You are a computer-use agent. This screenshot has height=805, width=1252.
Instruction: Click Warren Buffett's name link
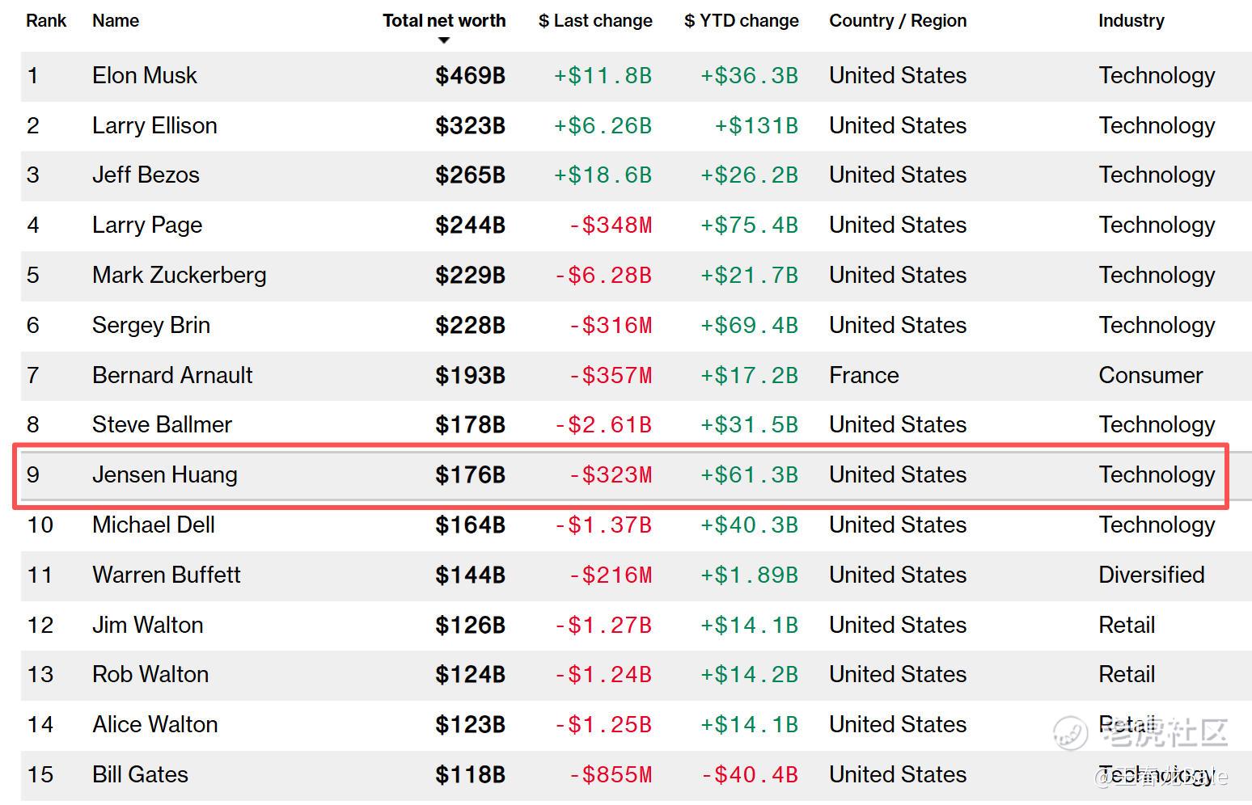[167, 575]
